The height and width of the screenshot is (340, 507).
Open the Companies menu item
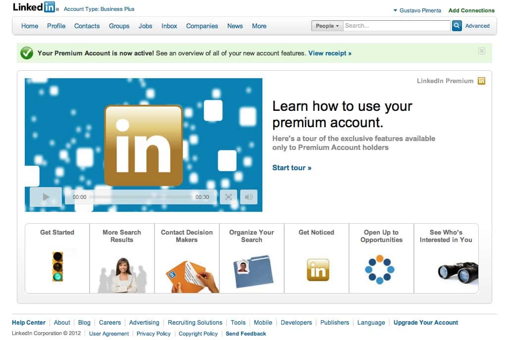[x=202, y=26]
